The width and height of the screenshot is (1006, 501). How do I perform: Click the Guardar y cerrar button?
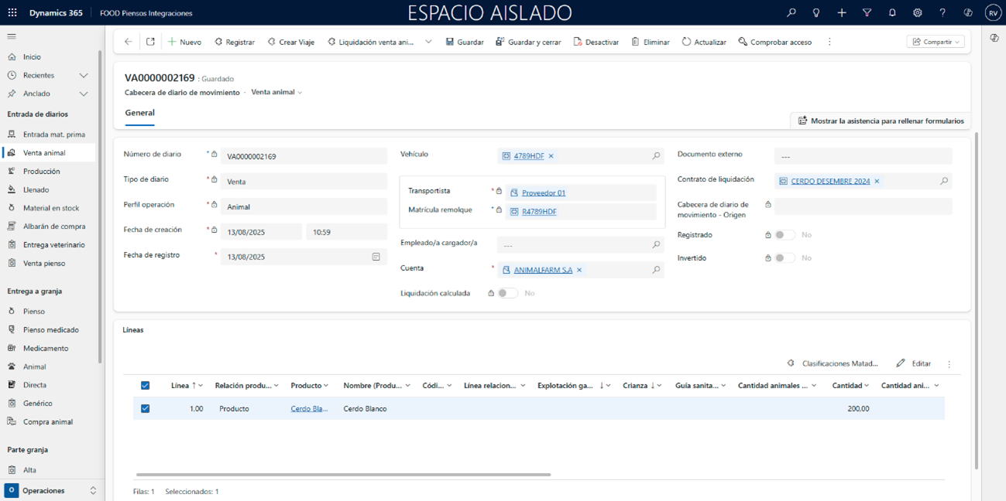tap(528, 42)
